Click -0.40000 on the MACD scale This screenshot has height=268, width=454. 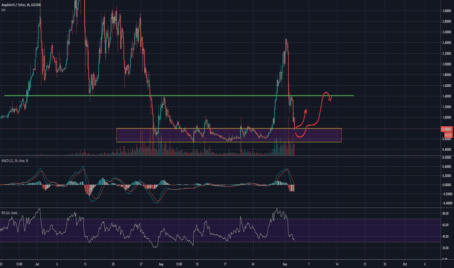[x=446, y=203]
